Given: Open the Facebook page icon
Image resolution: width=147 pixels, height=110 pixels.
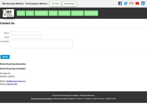Looking at the screenshot, I should tap(120, 3).
